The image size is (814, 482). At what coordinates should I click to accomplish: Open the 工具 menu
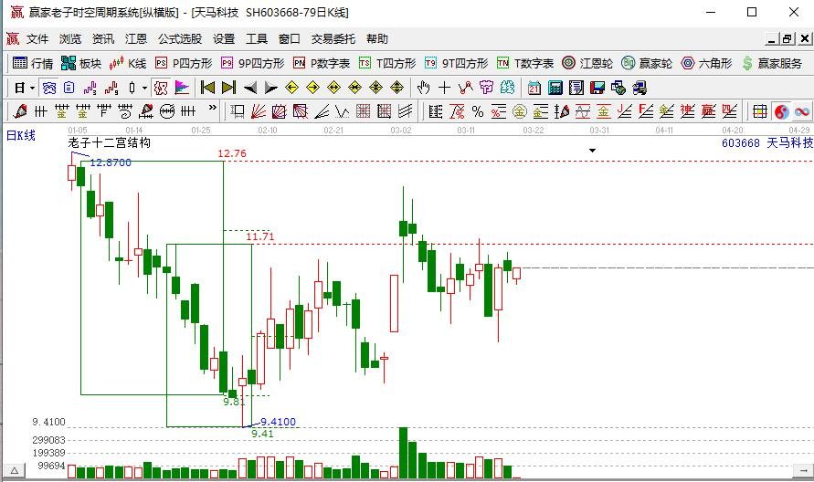pos(257,39)
